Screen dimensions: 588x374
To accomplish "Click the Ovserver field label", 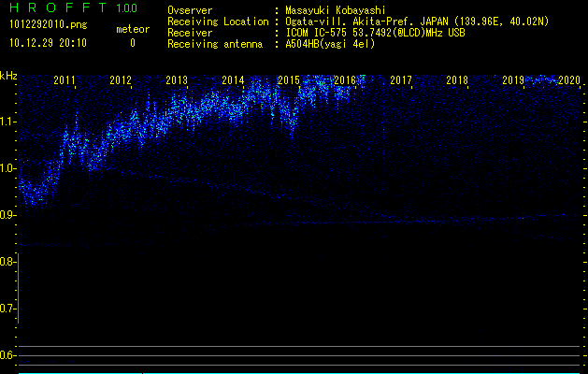I will click(190, 10).
